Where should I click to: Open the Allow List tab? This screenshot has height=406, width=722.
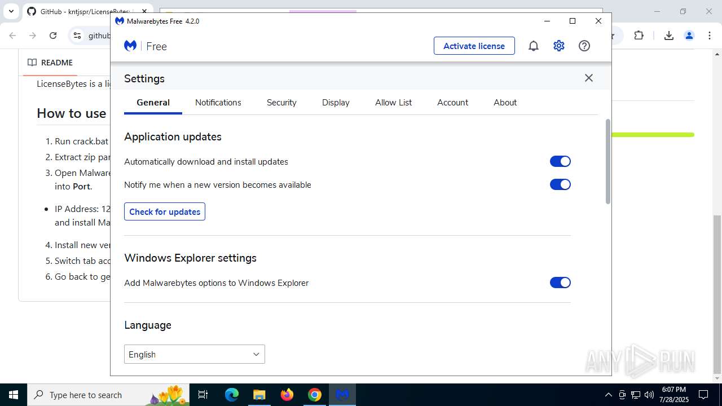[x=393, y=103]
